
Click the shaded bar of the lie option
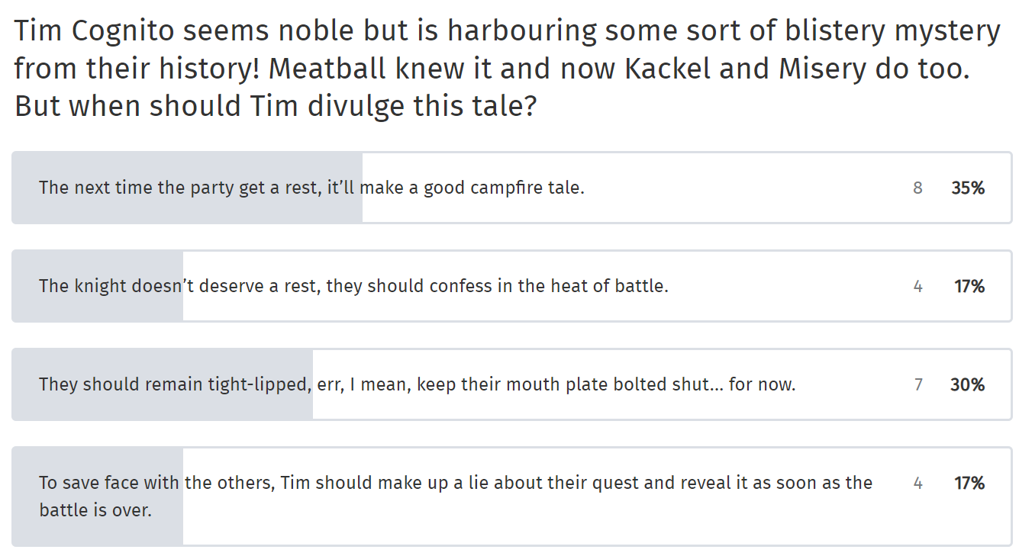click(x=98, y=497)
